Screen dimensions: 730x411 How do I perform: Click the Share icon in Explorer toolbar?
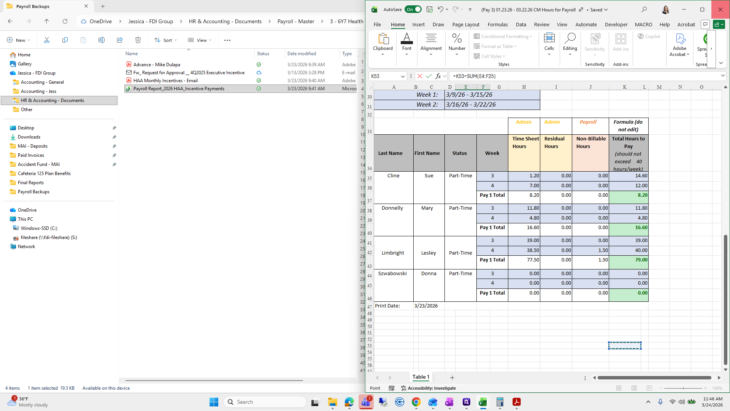120,40
